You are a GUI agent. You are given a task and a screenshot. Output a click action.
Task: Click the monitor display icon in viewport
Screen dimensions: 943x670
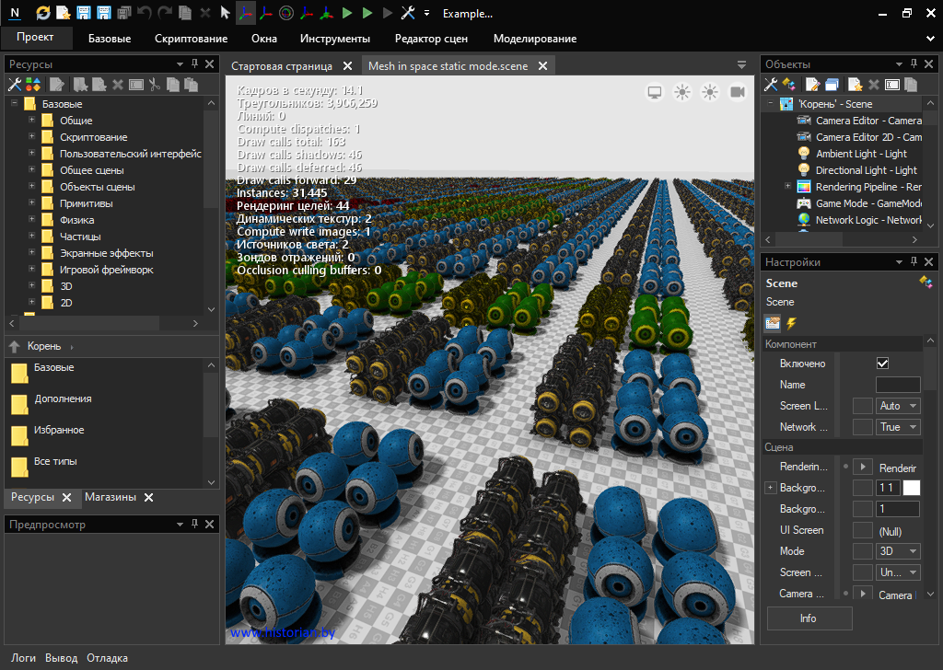point(655,92)
